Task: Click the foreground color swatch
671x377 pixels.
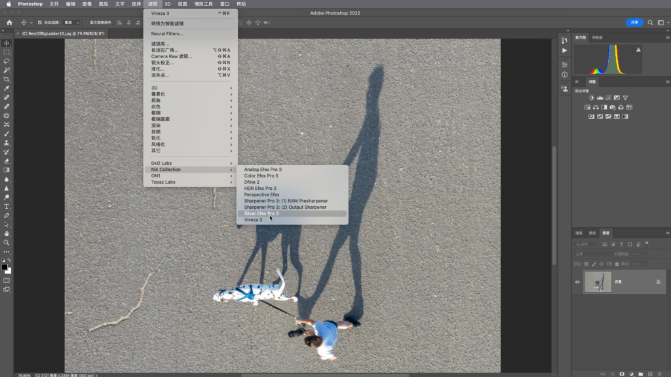Action: click(5, 268)
